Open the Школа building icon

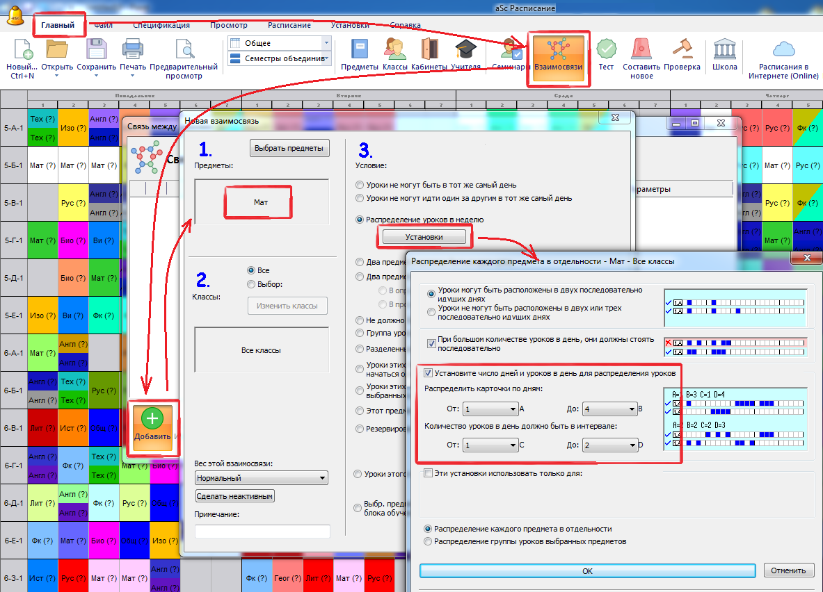(x=724, y=51)
